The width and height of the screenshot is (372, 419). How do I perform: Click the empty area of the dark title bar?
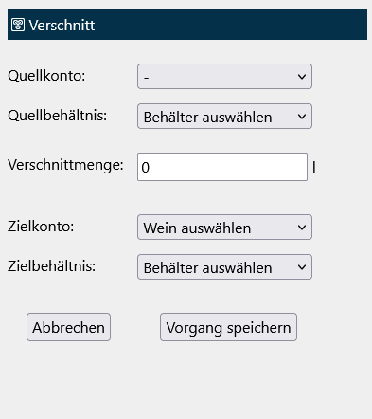[230, 25]
